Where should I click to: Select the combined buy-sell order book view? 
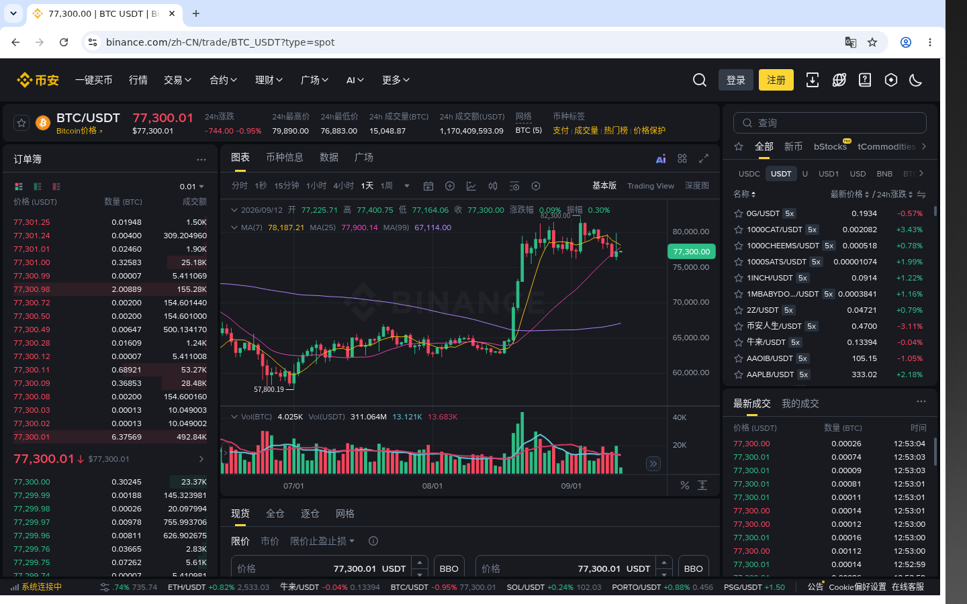(19, 187)
